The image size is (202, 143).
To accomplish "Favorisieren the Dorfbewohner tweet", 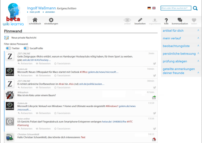I will (x=62, y=87).
